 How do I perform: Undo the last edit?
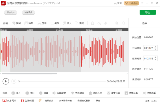99,23
